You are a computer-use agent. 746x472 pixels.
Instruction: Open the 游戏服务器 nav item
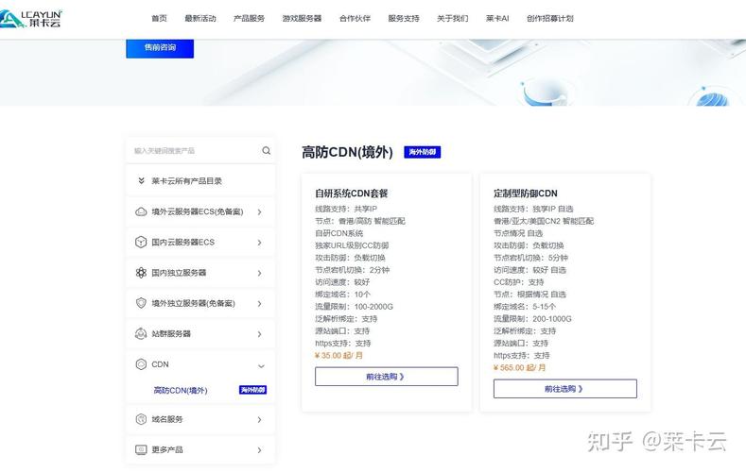302,19
